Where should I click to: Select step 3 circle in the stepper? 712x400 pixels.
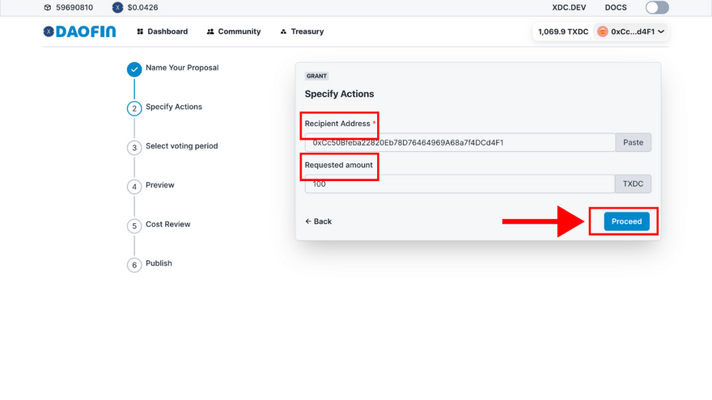click(x=134, y=148)
